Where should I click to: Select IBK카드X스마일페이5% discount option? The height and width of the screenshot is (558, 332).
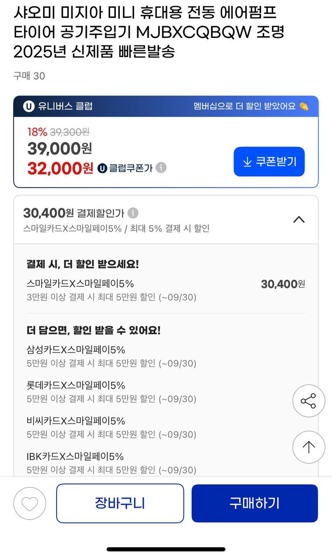[x=75, y=456]
